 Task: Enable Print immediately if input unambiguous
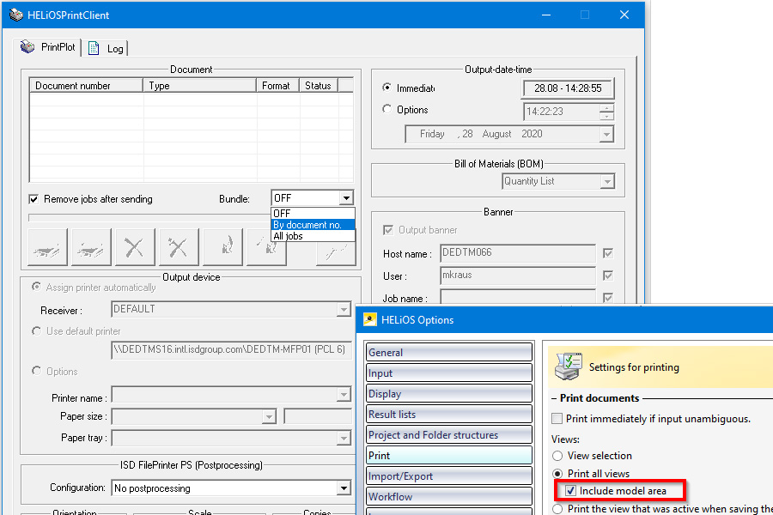(x=557, y=419)
